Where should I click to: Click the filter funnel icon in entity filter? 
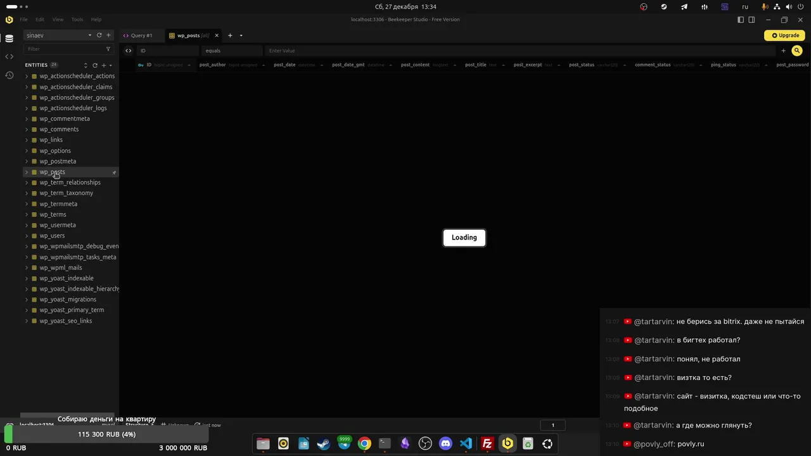click(108, 49)
